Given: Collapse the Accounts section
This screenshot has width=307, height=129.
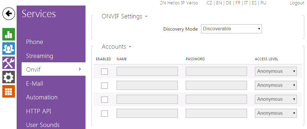Looking at the screenshot, I should (130, 47).
